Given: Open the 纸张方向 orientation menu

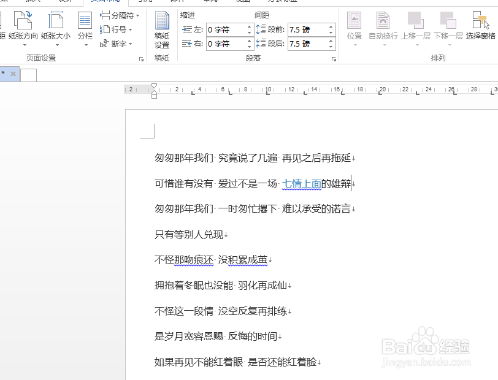Looking at the screenshot, I should pos(23,29).
